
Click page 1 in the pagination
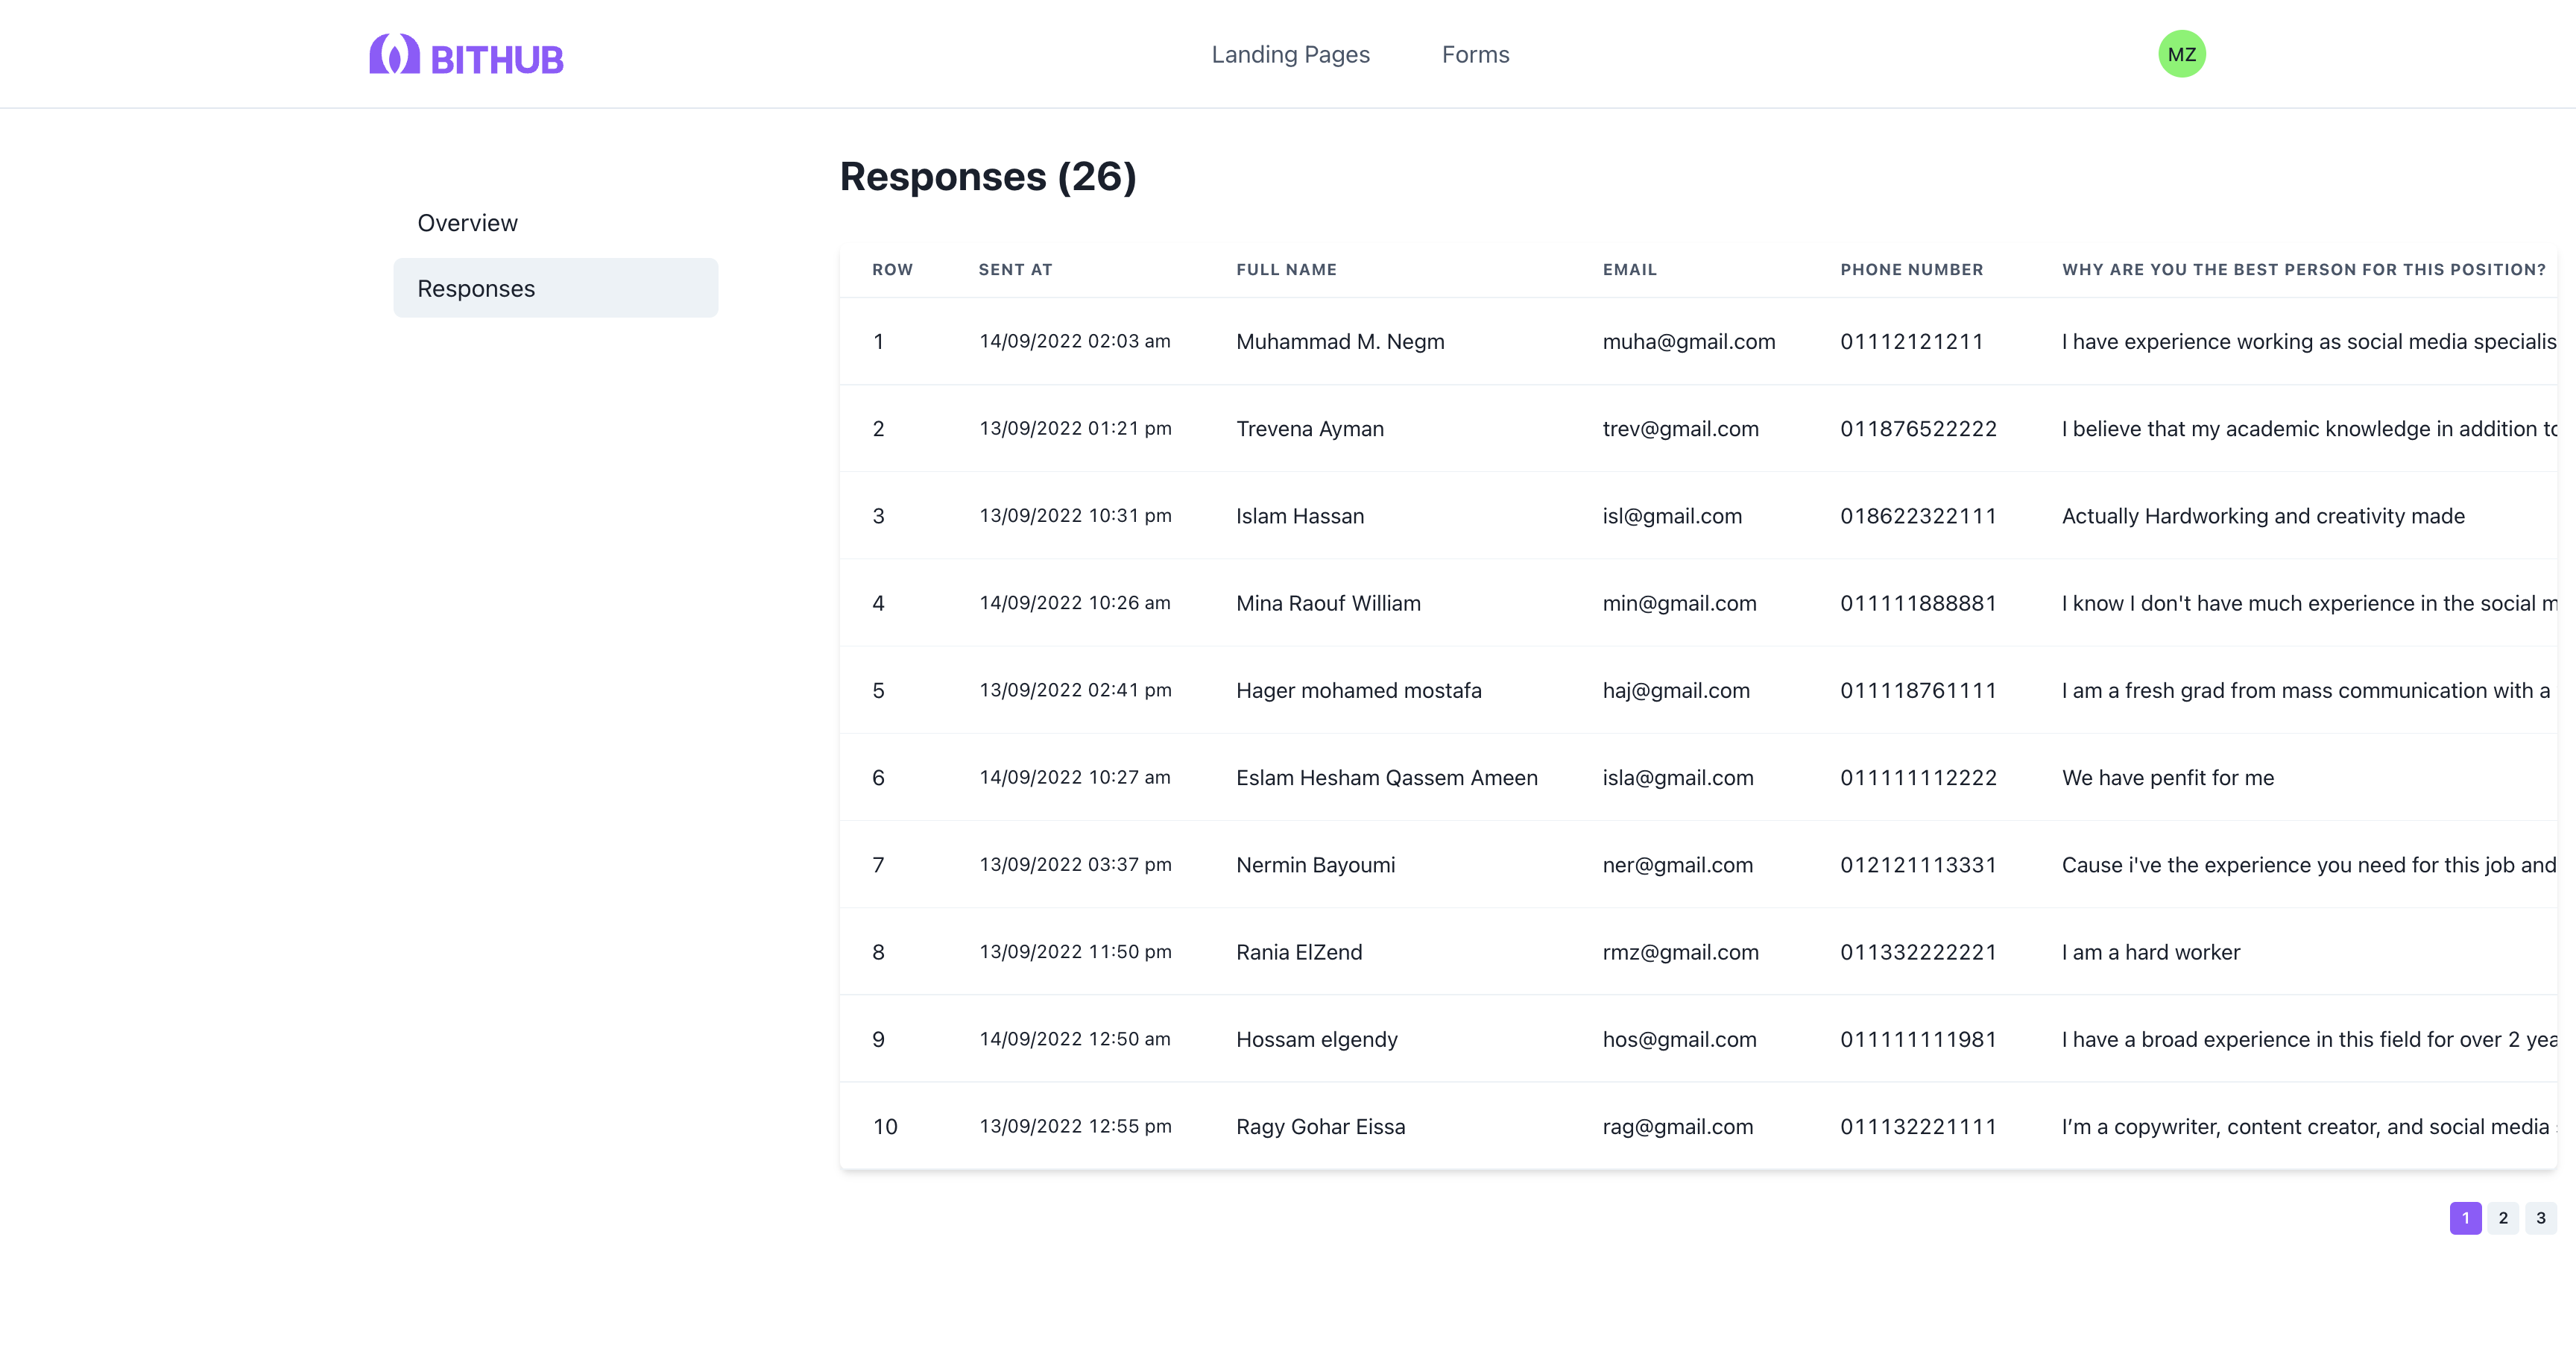(x=2466, y=1218)
